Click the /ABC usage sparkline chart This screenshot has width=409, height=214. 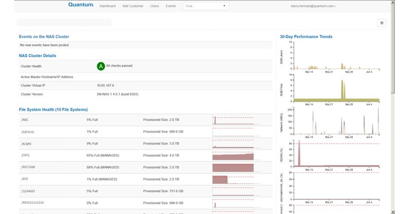click(x=233, y=120)
